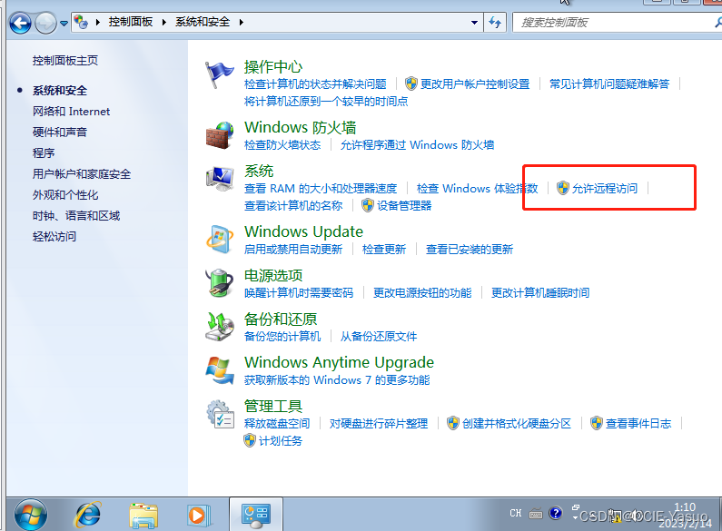The width and height of the screenshot is (722, 531).
Task: Open 唤醒计算机时需要密码 link
Action: tap(299, 293)
